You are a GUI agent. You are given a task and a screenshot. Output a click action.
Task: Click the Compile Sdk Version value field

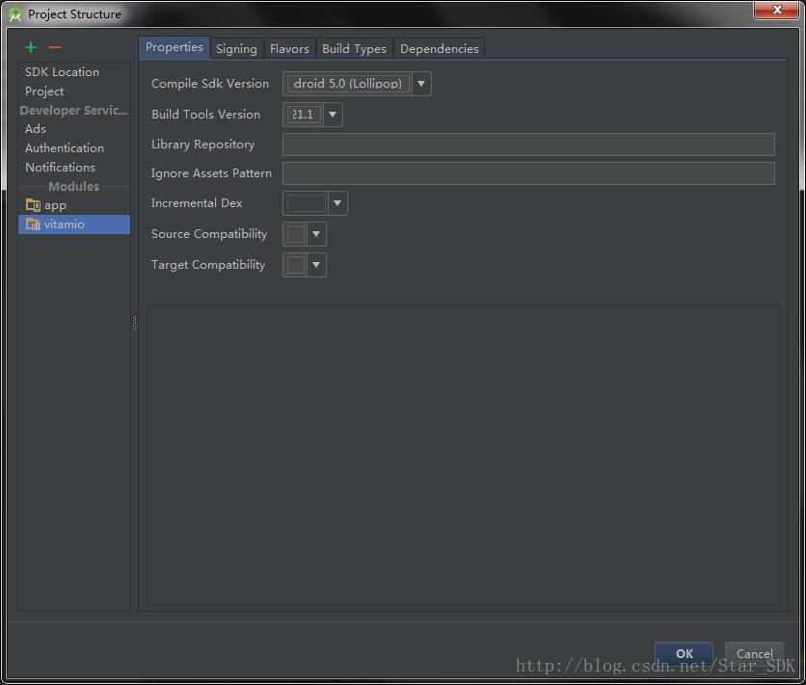click(x=348, y=84)
